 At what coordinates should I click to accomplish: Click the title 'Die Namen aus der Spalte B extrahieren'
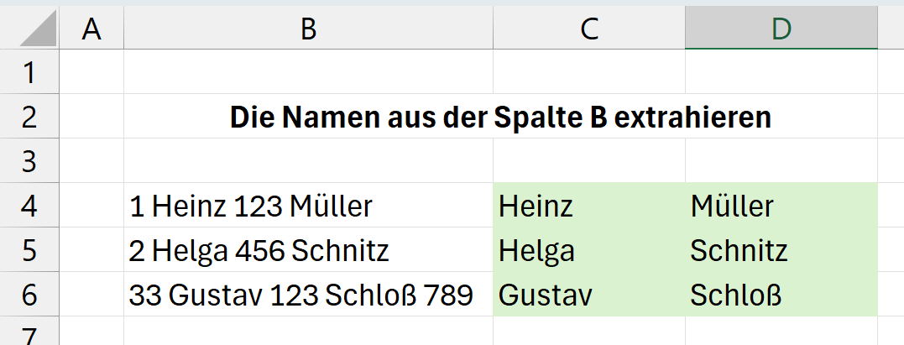tap(500, 118)
